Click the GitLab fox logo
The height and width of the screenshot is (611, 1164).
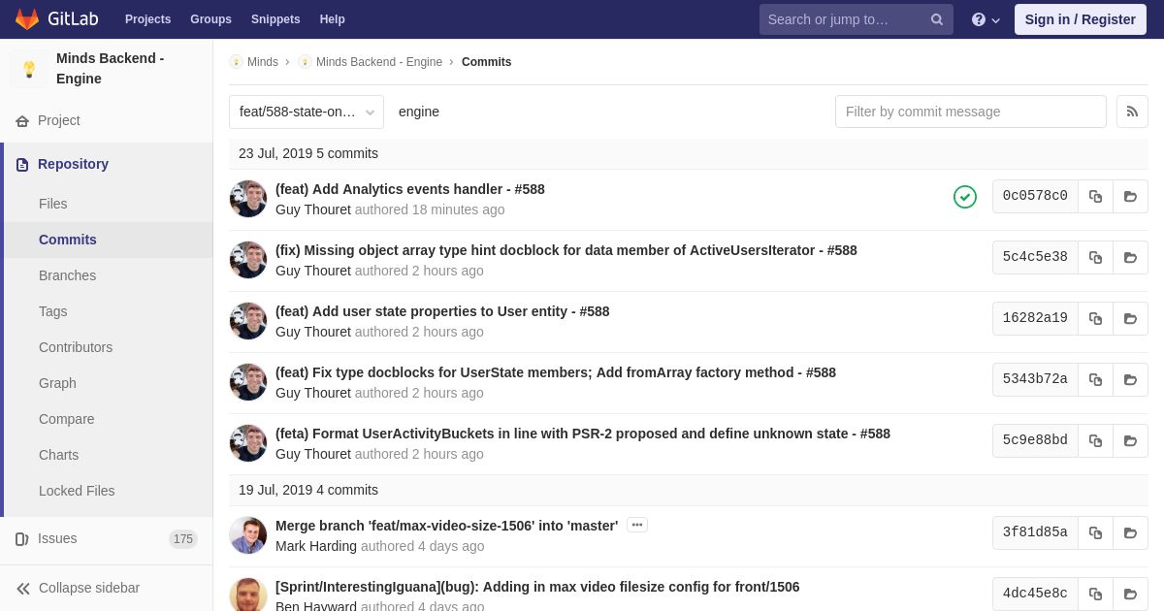coord(27,19)
